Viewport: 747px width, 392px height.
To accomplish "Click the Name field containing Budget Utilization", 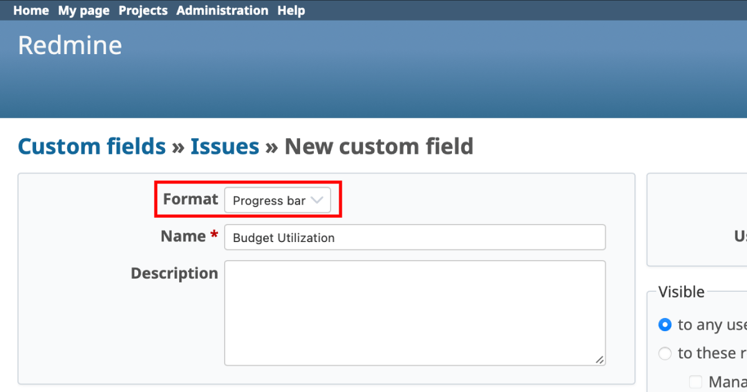I will [x=415, y=237].
